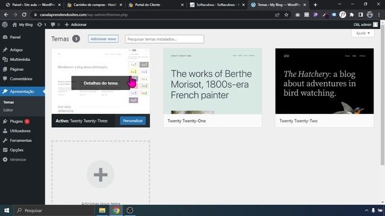Click the Artigos pin icon

pos(5,50)
